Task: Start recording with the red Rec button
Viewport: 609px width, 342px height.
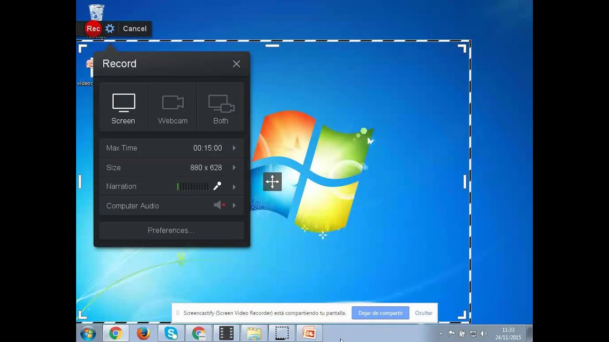Action: click(x=93, y=28)
